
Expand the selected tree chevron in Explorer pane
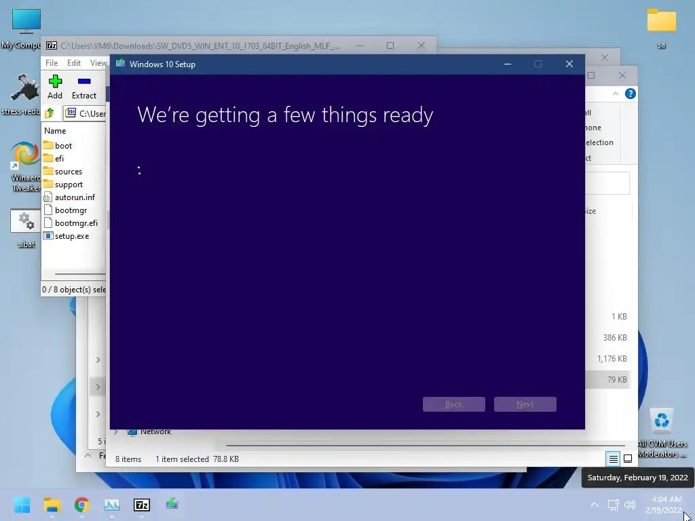click(x=98, y=387)
